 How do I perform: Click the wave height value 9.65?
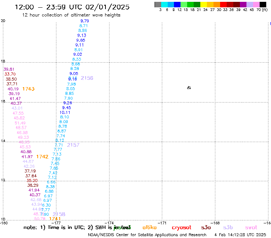(x=81, y=40)
